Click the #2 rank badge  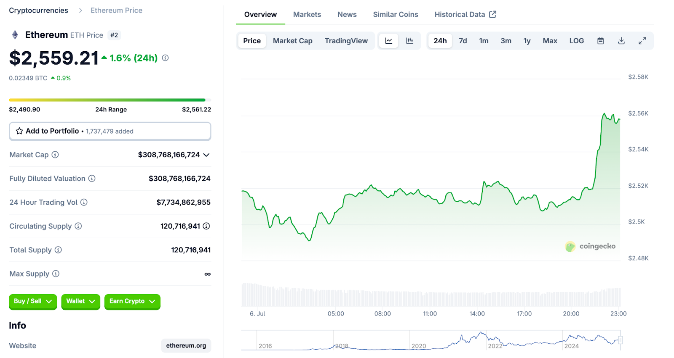(x=114, y=35)
